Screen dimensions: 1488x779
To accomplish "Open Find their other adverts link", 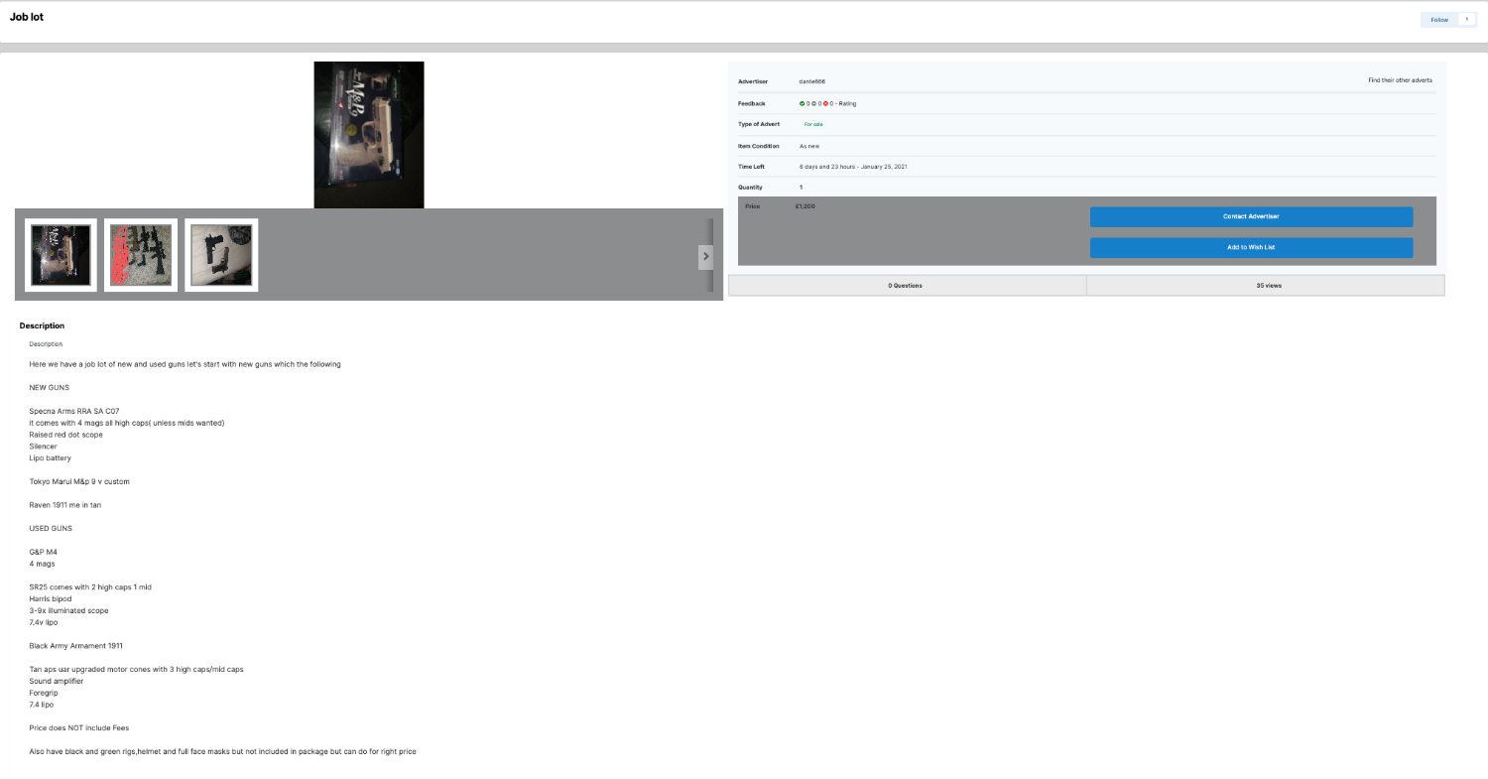I will 1400,80.
